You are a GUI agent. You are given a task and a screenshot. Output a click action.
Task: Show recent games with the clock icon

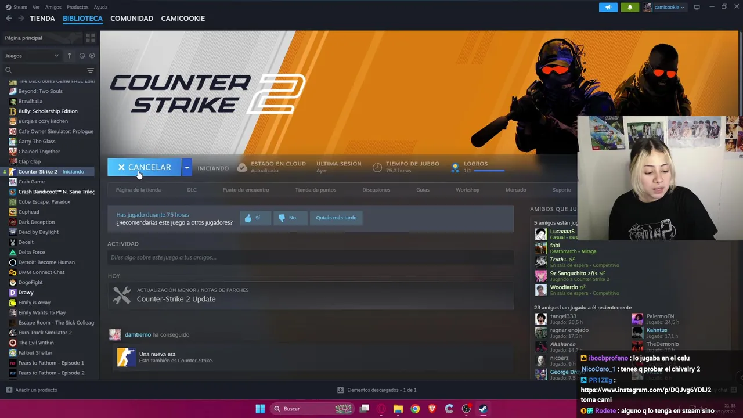click(x=82, y=56)
